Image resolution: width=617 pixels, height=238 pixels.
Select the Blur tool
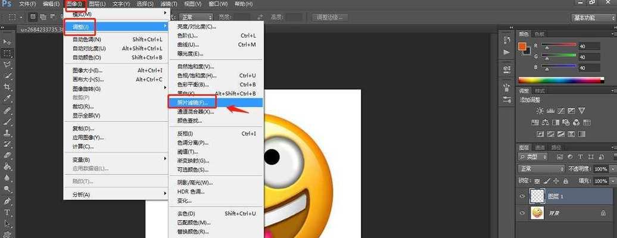7,178
